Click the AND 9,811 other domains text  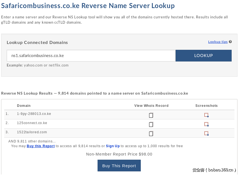point(32,141)
